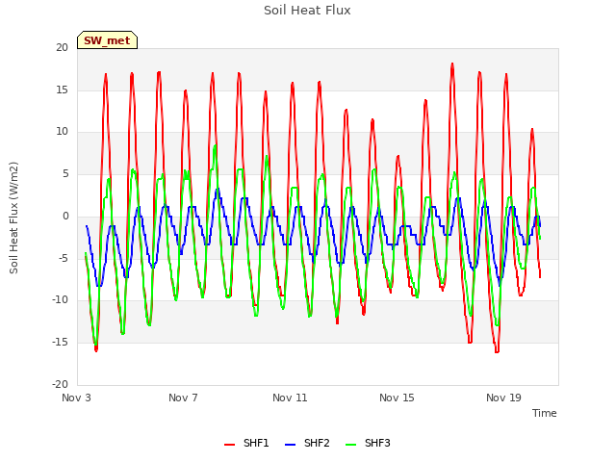Click the Nov 11 x-axis tick label
Viewport: 616px width, 462px height.
(x=290, y=398)
